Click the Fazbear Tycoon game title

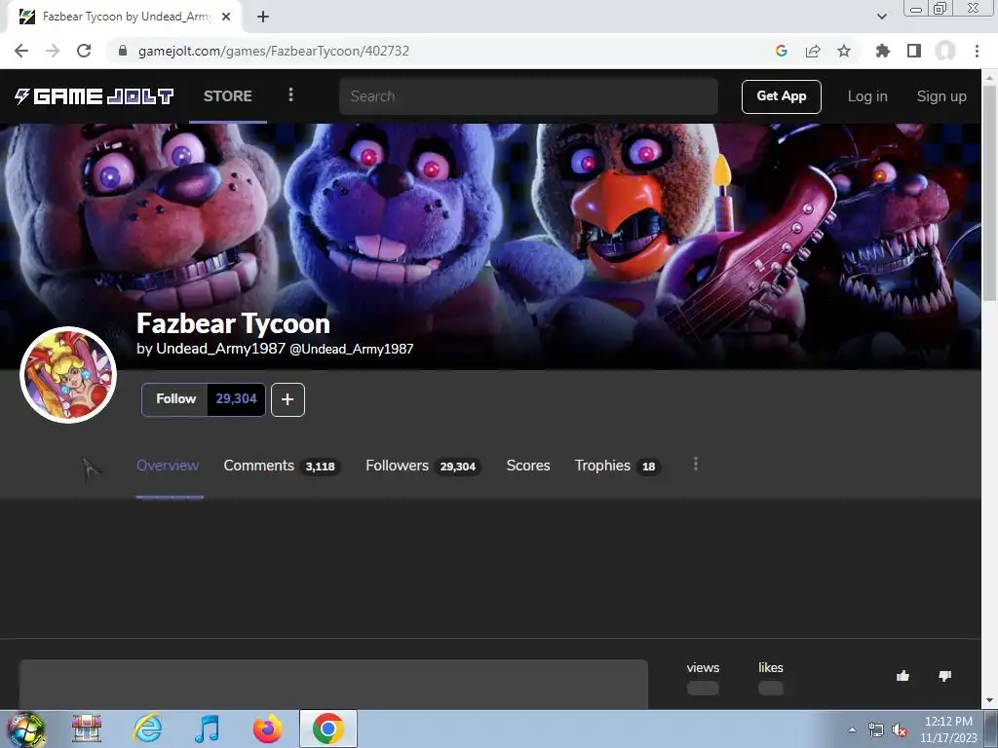point(233,323)
